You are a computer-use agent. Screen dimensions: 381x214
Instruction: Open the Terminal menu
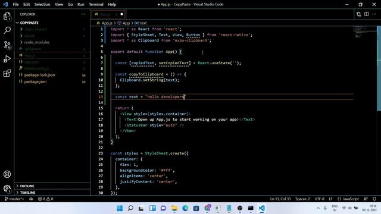96,4
